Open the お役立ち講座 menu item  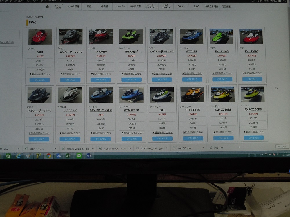(211, 6)
